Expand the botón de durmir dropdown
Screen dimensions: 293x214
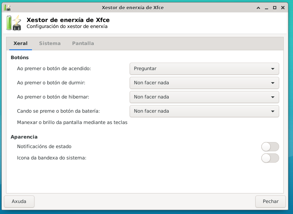[x=204, y=83]
